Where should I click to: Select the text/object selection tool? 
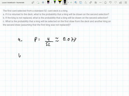click(x=33, y=2)
